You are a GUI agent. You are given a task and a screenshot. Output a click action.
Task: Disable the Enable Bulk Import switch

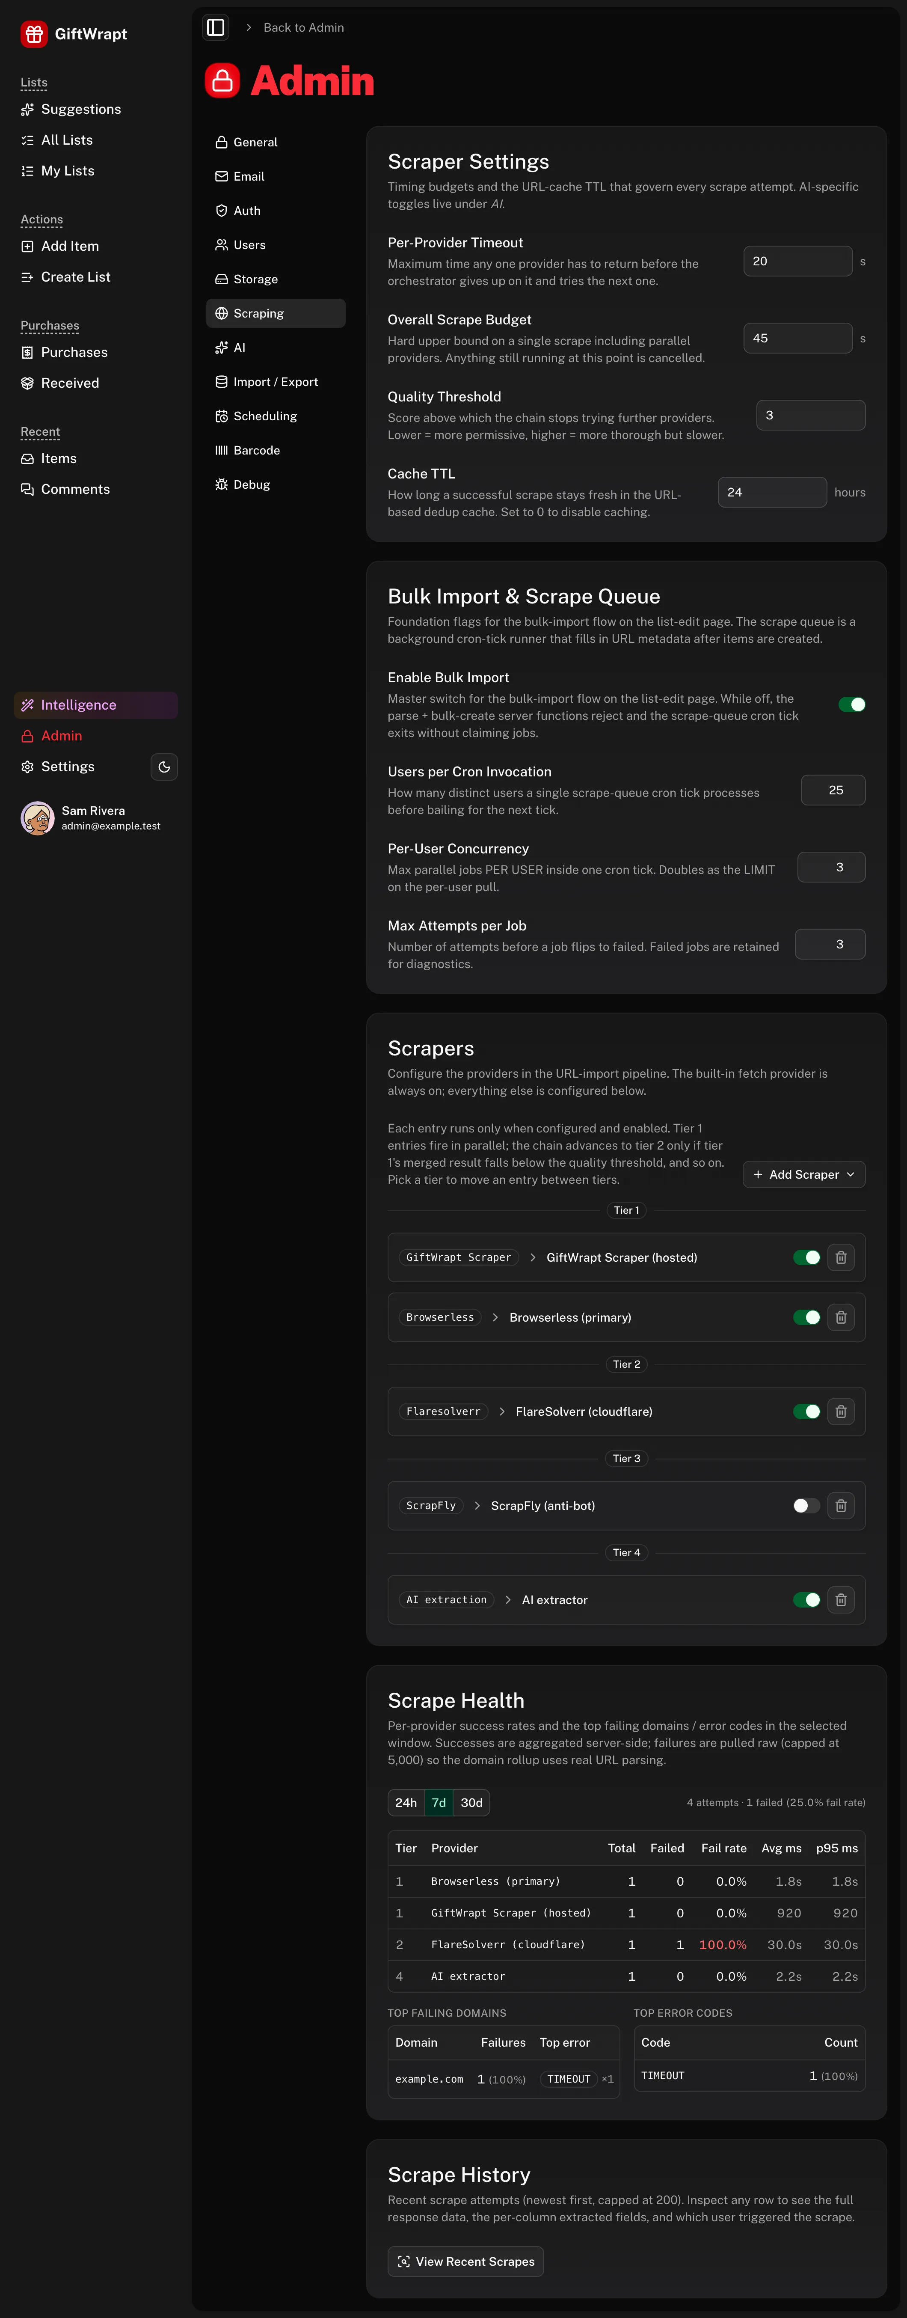coord(851,704)
